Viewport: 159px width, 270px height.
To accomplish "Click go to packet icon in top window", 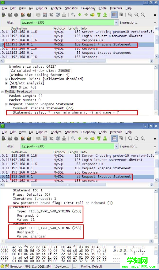I will (x=93, y=15).
